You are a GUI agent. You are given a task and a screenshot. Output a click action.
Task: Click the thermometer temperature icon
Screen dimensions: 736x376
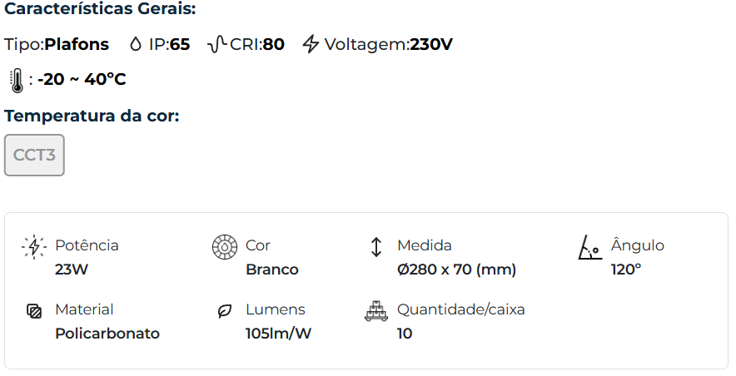point(16,80)
